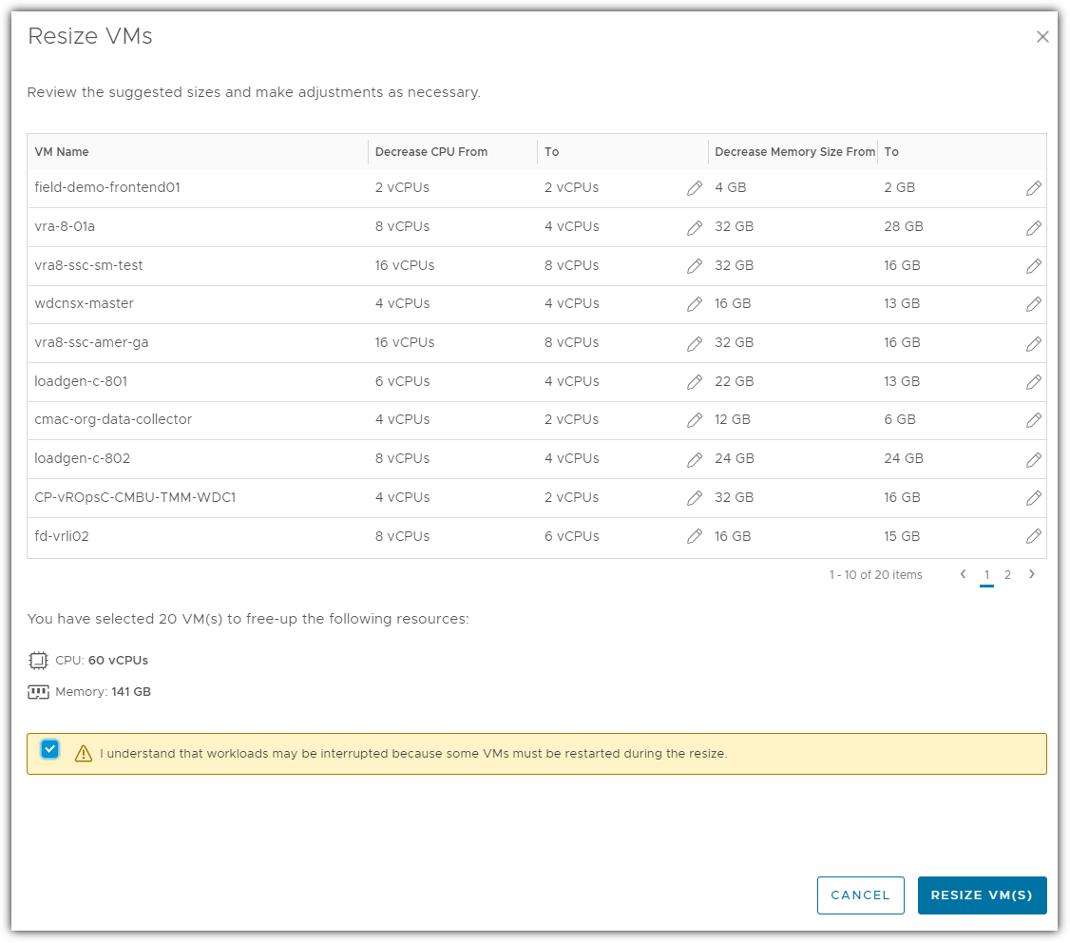Edit CPU size for vra8-ssc-amer-ga
The height and width of the screenshot is (943, 1070).
(x=695, y=343)
